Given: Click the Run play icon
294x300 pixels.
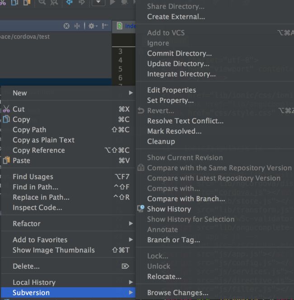Looking at the screenshot, I should [x=112, y=2].
